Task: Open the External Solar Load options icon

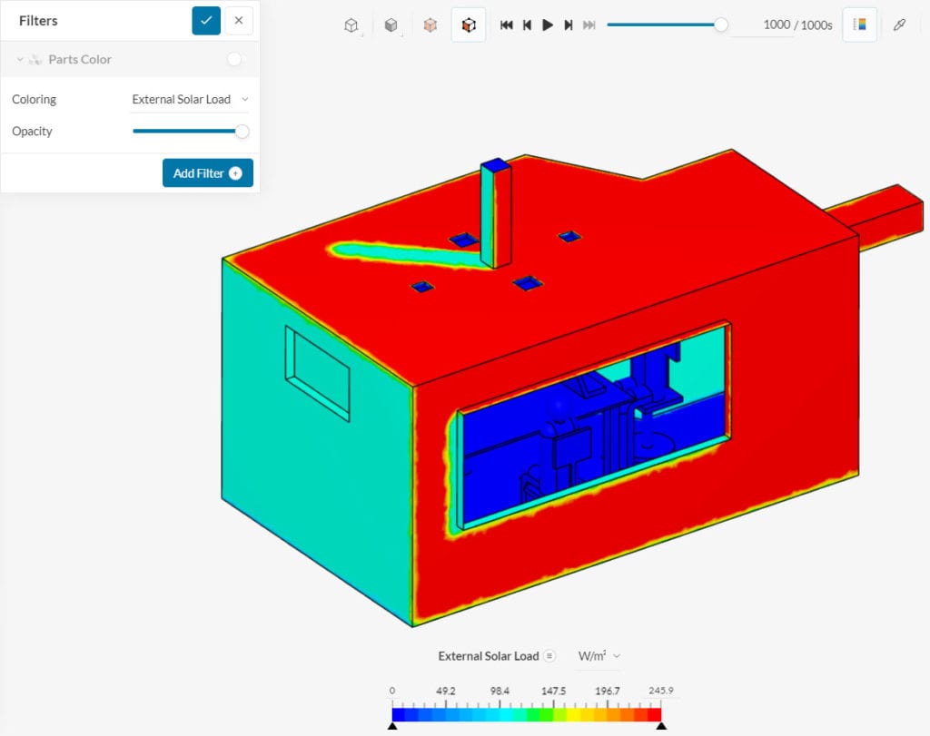Action: 548,656
